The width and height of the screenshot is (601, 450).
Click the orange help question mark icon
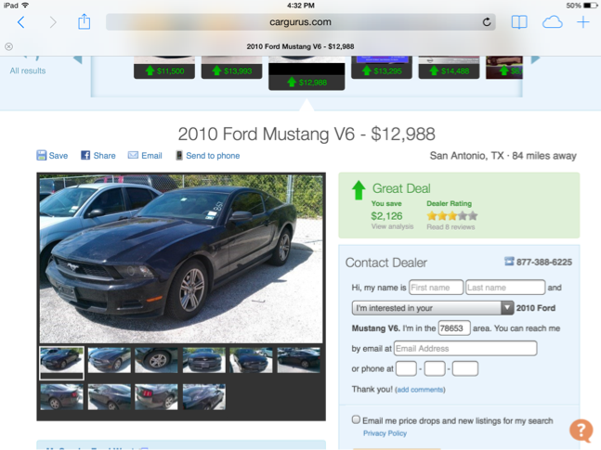(x=581, y=430)
